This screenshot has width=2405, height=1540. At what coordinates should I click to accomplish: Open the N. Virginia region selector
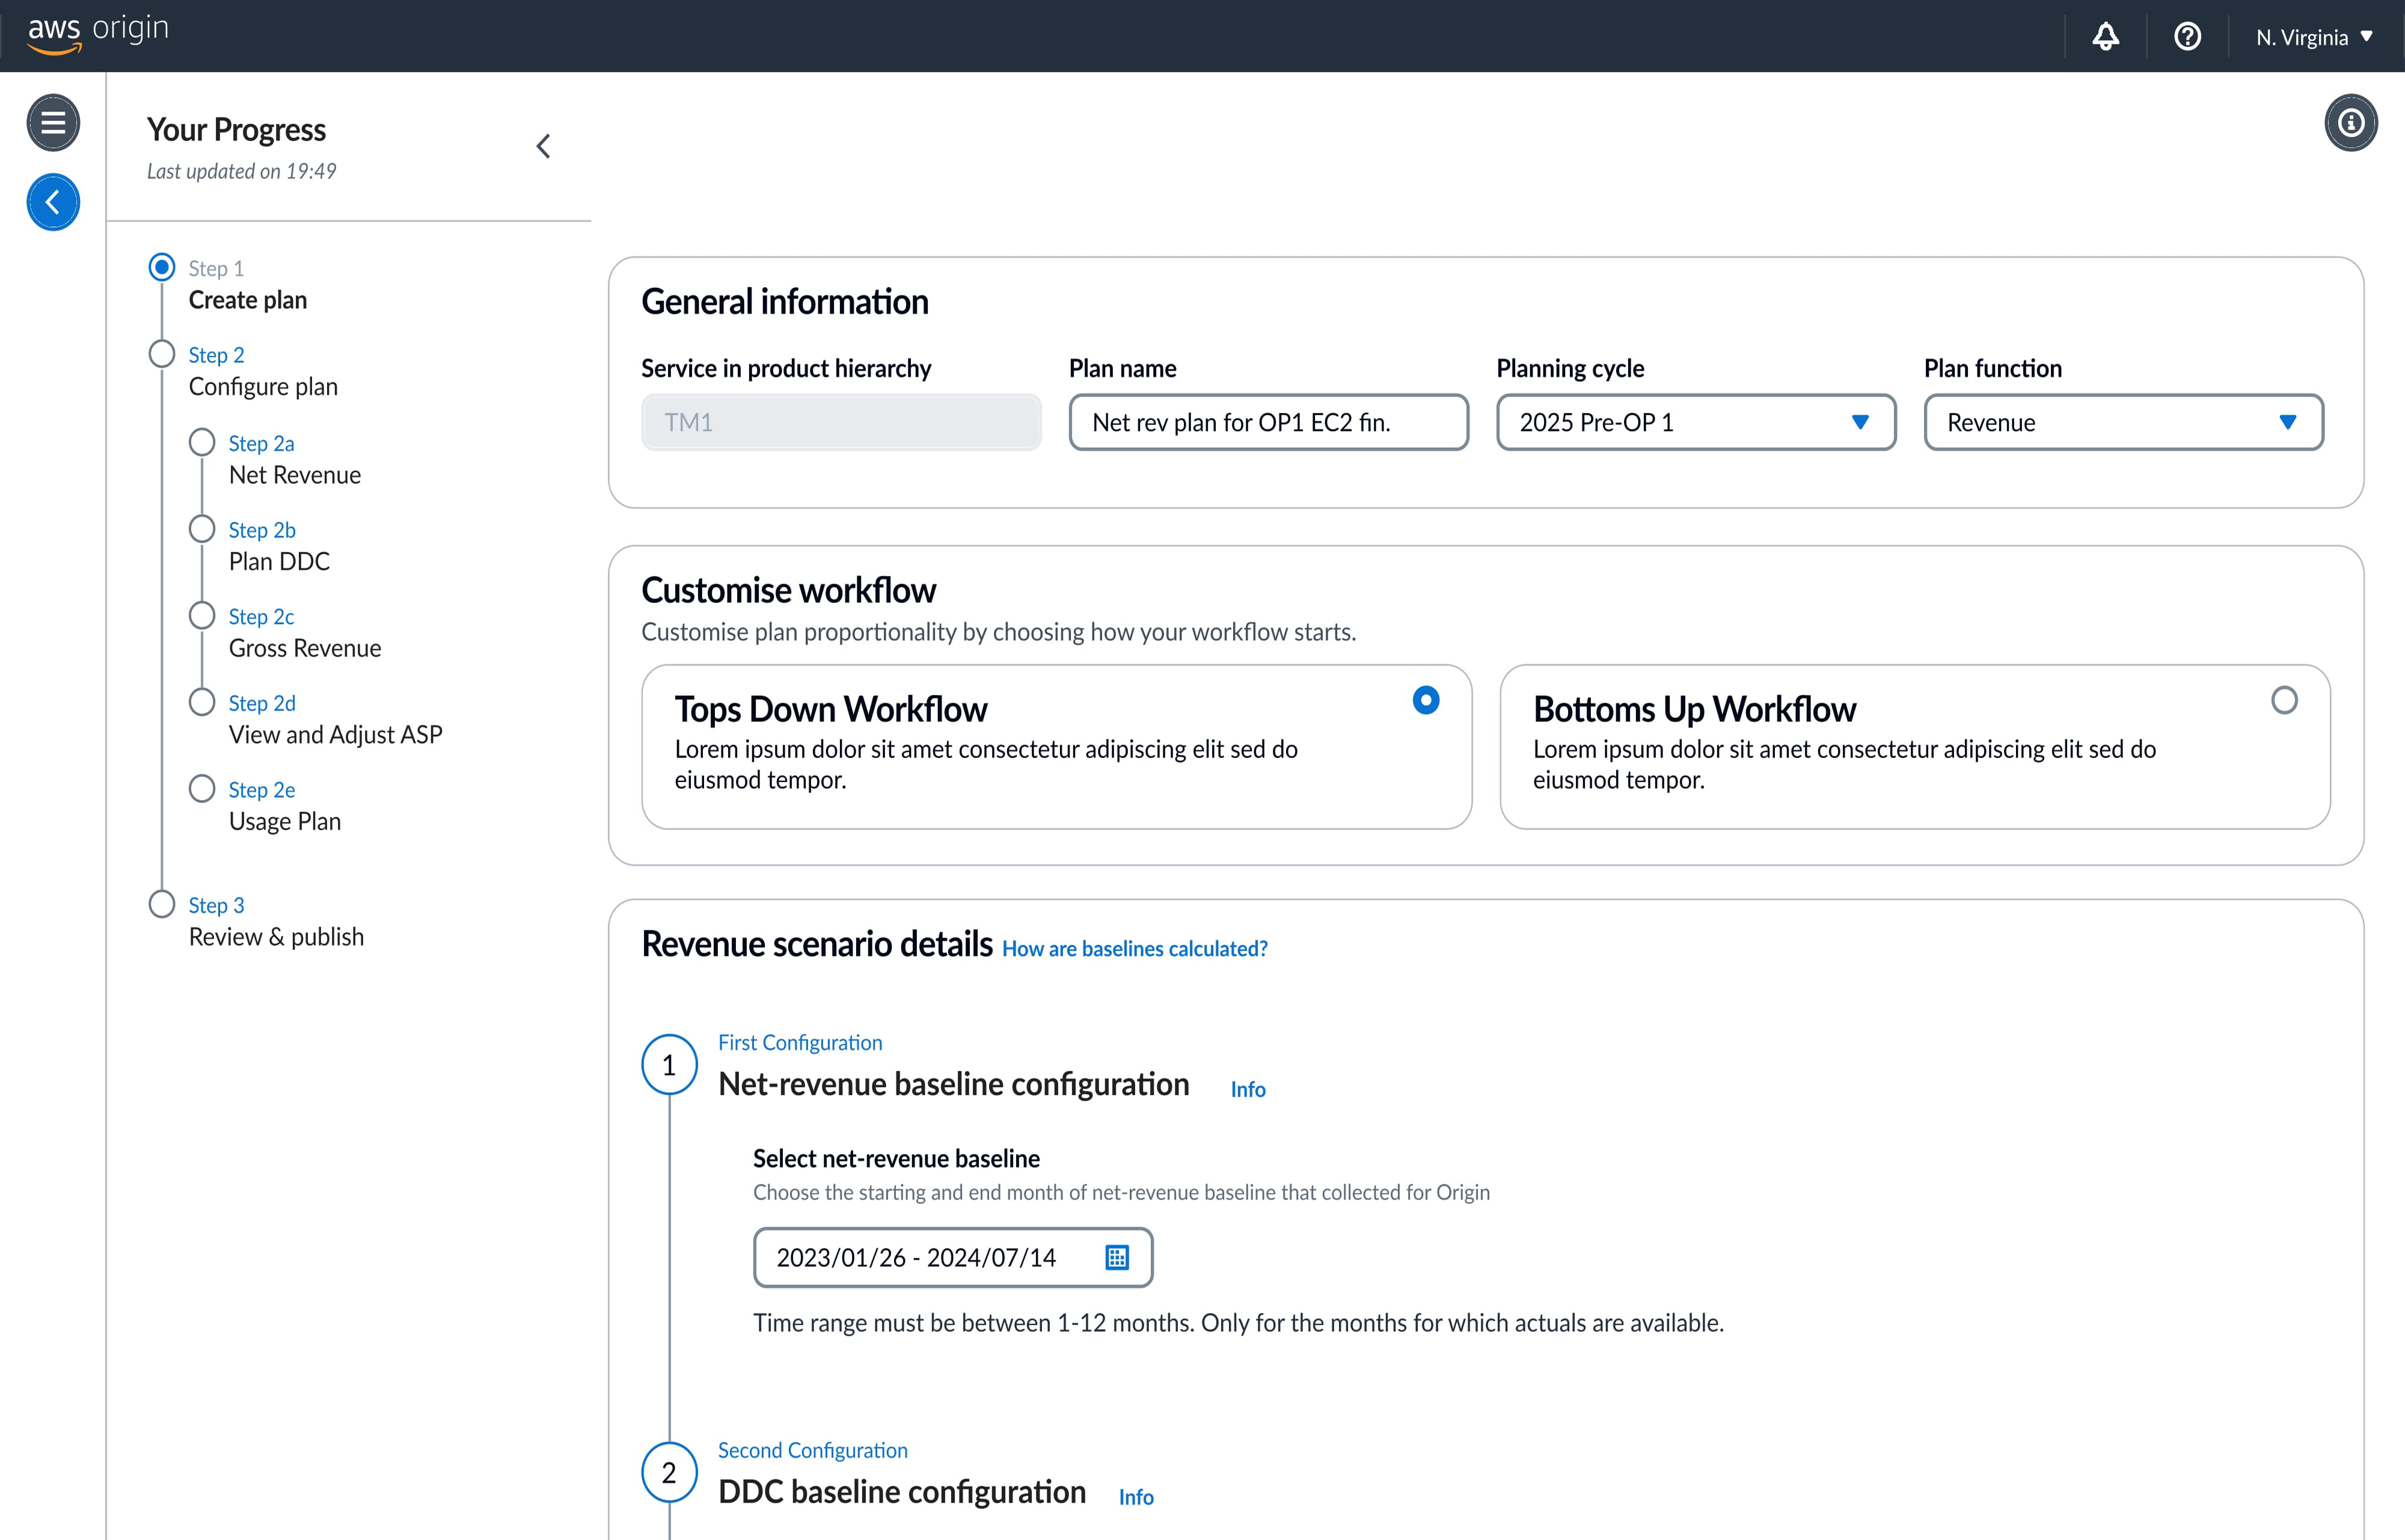tap(2313, 37)
